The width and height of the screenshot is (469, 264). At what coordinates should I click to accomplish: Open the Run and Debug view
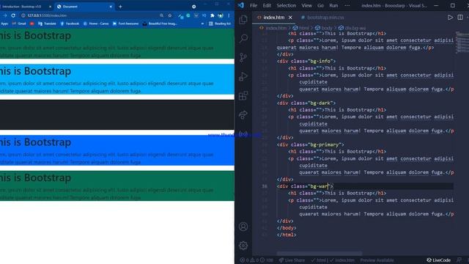243,76
